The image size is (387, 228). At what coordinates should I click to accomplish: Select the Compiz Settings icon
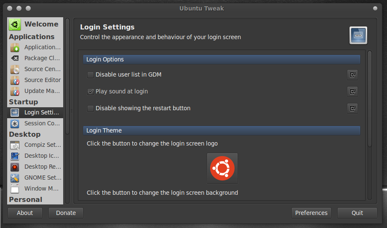(15, 145)
